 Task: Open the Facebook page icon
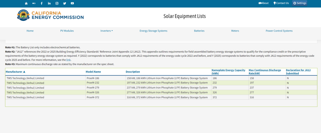(x=42, y=3)
